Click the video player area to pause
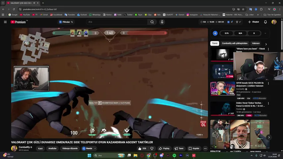 tap(109, 83)
